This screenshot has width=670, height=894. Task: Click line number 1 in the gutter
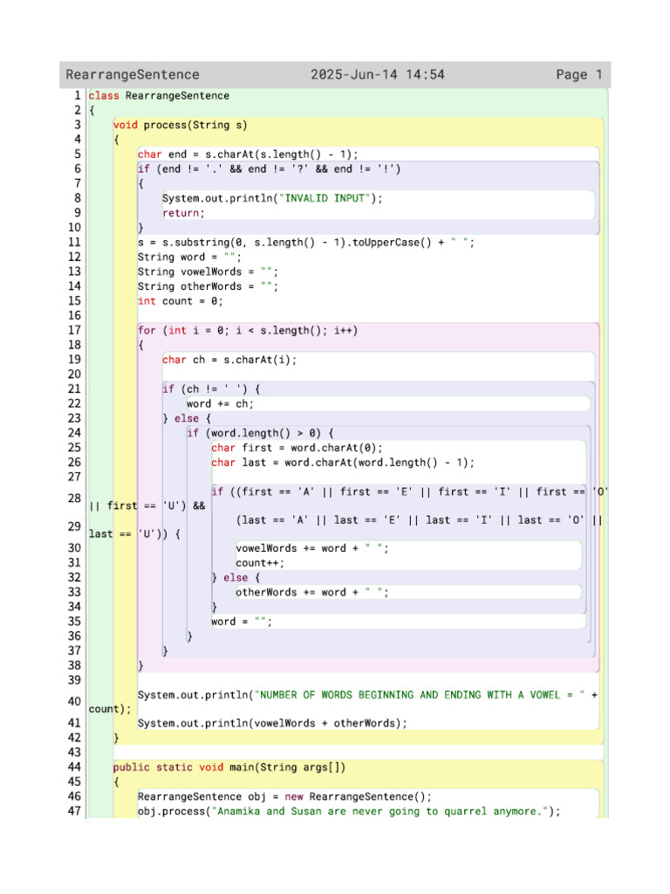click(78, 96)
